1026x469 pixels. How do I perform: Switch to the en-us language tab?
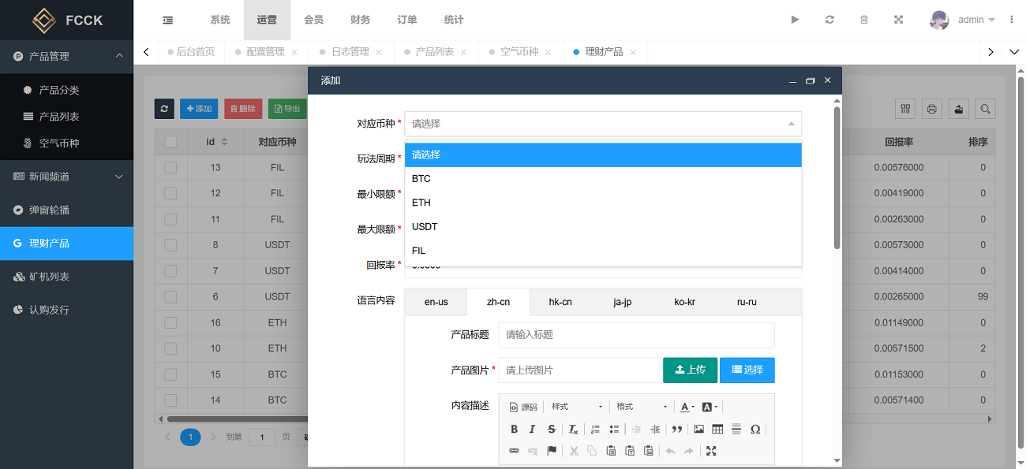click(436, 303)
